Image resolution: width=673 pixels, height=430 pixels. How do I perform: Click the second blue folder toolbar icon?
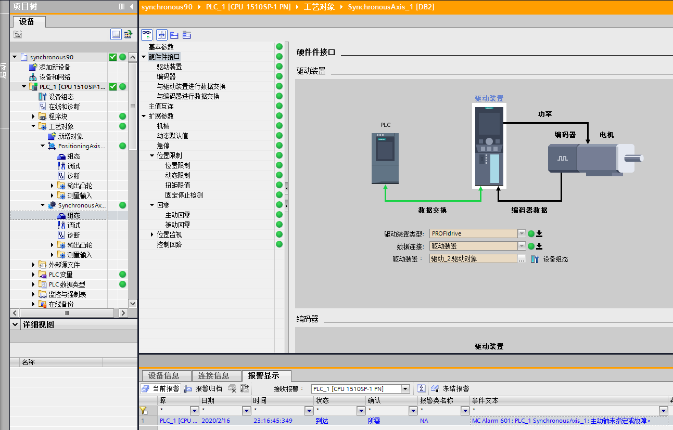tap(186, 35)
